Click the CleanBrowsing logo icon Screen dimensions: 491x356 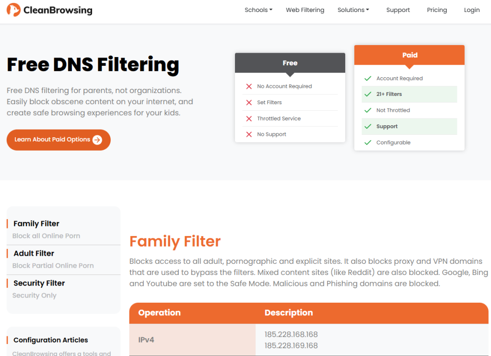coord(13,10)
